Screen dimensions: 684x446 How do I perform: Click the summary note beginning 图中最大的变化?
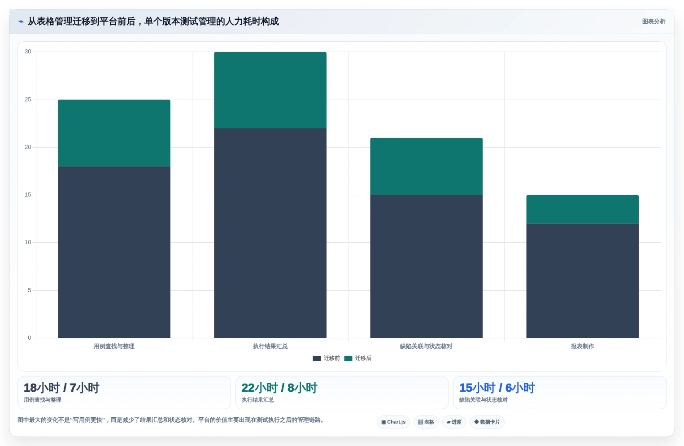(x=170, y=420)
